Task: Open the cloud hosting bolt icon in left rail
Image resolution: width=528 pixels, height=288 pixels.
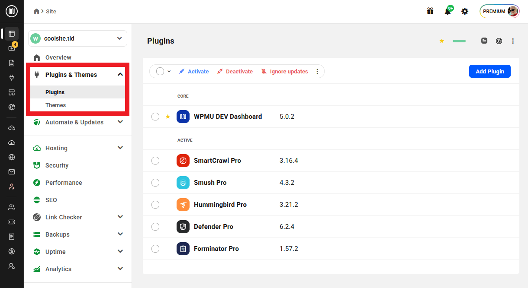Action: [12, 143]
